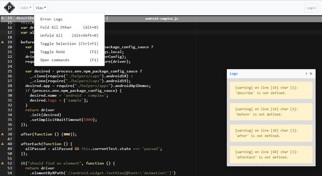The image size is (322, 176).
Task: Collapse the fold arrow at line 52
Action: click(13, 163)
